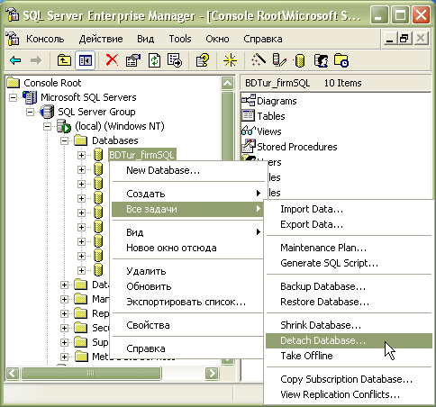Click the Help question mark toolbar icon
The height and width of the screenshot is (407, 436).
[203, 60]
